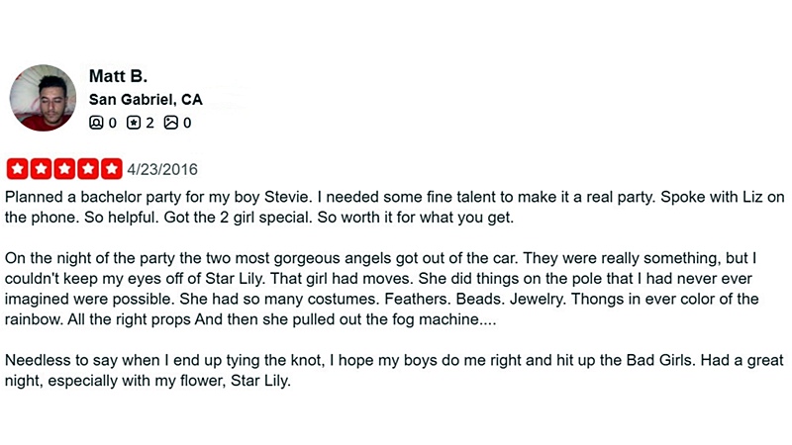The width and height of the screenshot is (792, 445).
Task: Click the paragraph starting 'Planned a bachelor party'
Action: click(394, 206)
